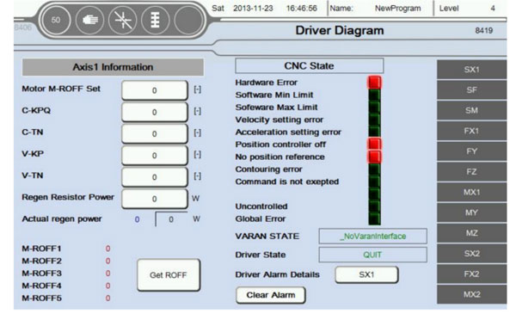Click the Driver Diagram title
Screen dimensions: 516x320
click(340, 30)
